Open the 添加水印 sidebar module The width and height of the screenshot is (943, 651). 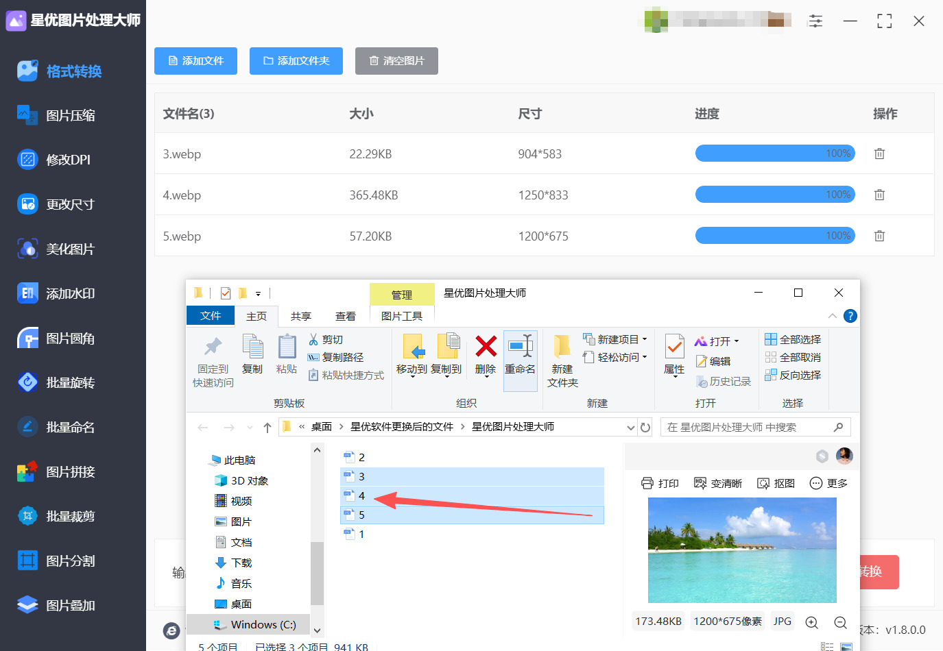pyautogui.click(x=57, y=293)
